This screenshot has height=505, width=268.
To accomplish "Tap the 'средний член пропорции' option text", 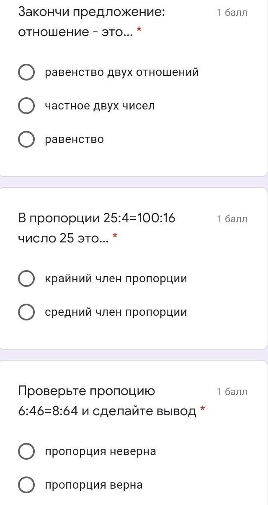I will point(116,312).
